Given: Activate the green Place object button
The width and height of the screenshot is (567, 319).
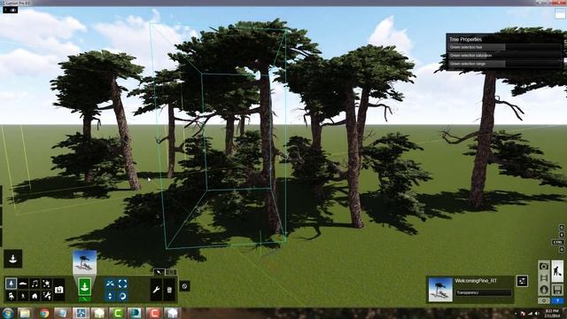Looking at the screenshot, I should [85, 287].
